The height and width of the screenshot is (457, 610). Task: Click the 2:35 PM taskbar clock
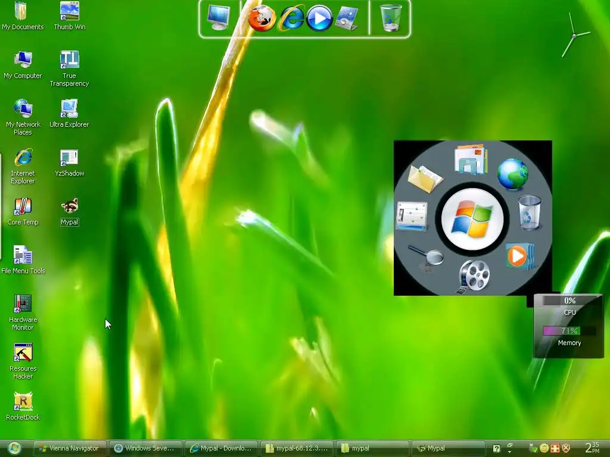coord(593,447)
